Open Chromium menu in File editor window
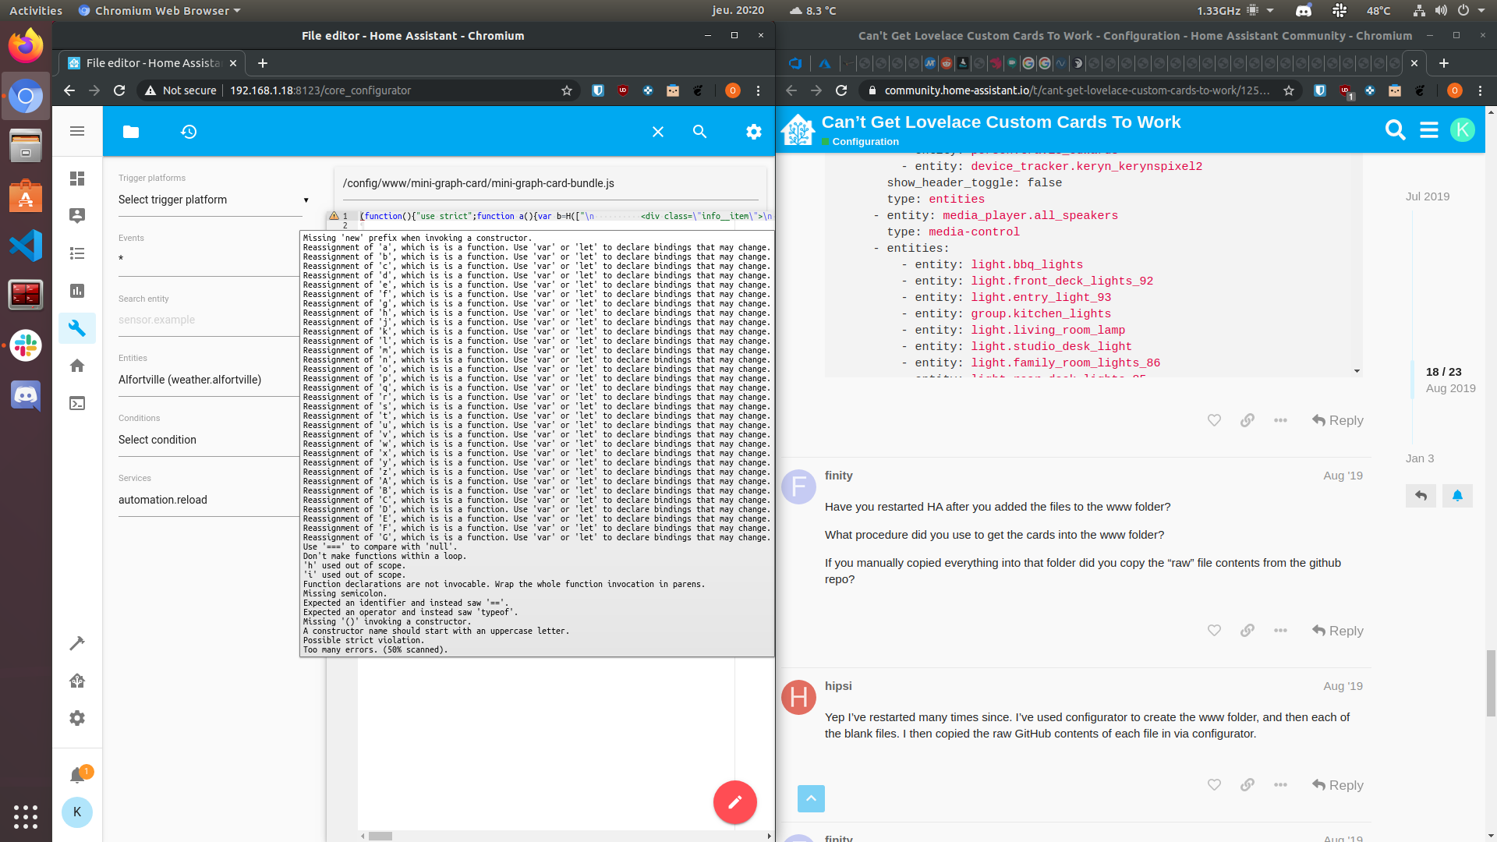1497x842 pixels. pyautogui.click(x=758, y=90)
